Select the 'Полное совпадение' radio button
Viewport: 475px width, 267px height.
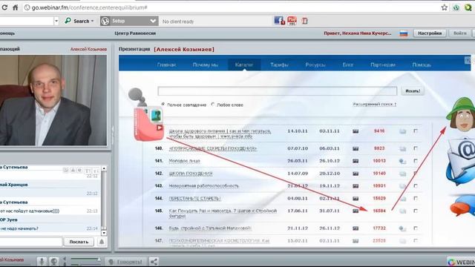pyautogui.click(x=163, y=104)
